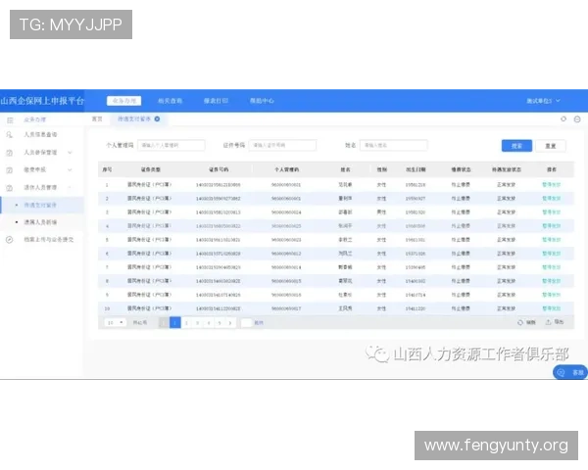Viewport: 588px width, 470px height.
Task: Click 暂停发放 link in row 3
Action: click(551, 212)
